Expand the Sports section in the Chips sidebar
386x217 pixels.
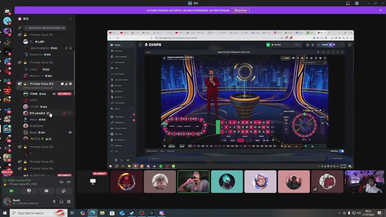coord(131,109)
